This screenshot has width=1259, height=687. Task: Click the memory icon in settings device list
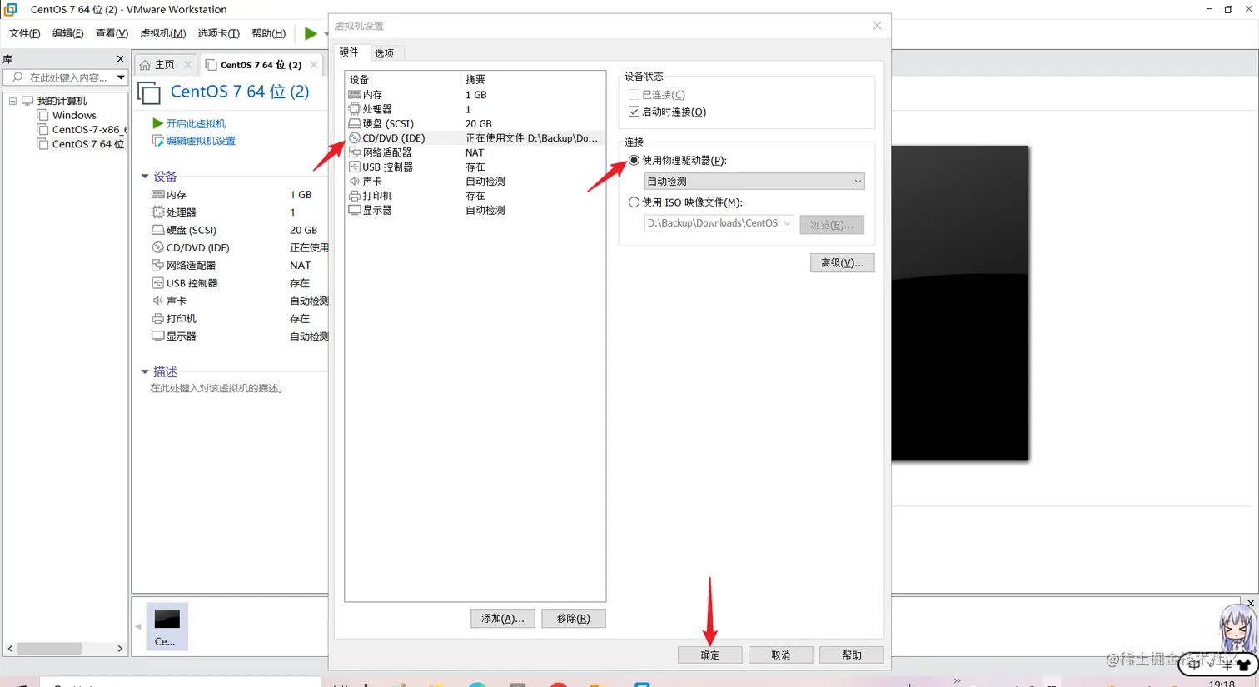(355, 95)
